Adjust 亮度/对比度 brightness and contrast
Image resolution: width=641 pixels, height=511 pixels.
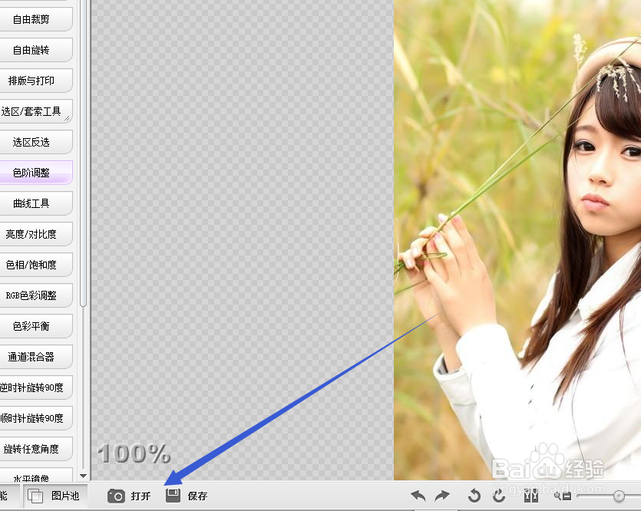[x=35, y=234]
